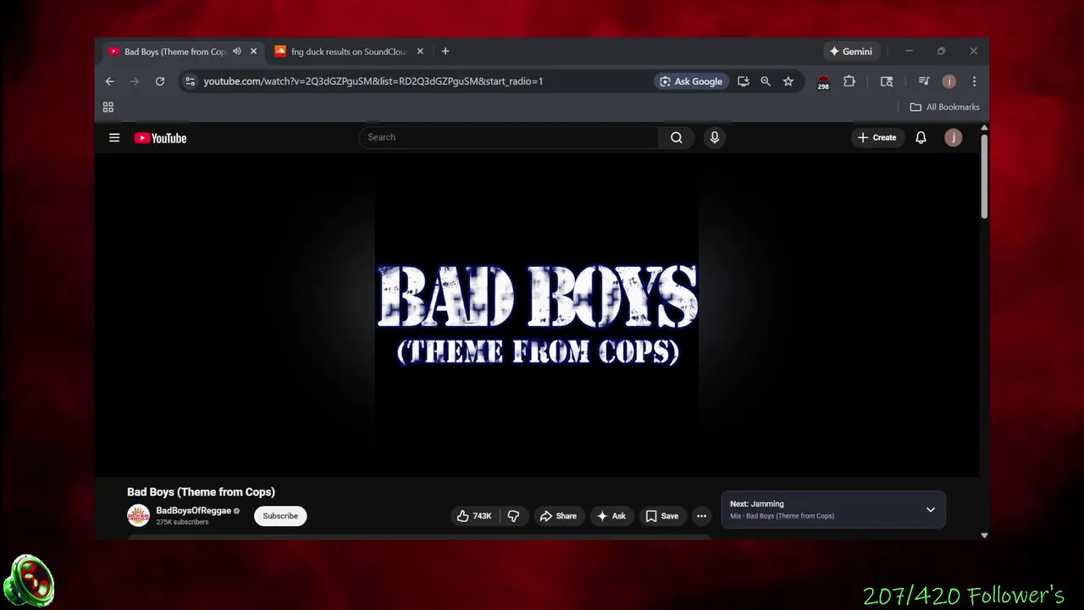Bookmark this page with the star icon
The width and height of the screenshot is (1084, 610).
[x=788, y=81]
